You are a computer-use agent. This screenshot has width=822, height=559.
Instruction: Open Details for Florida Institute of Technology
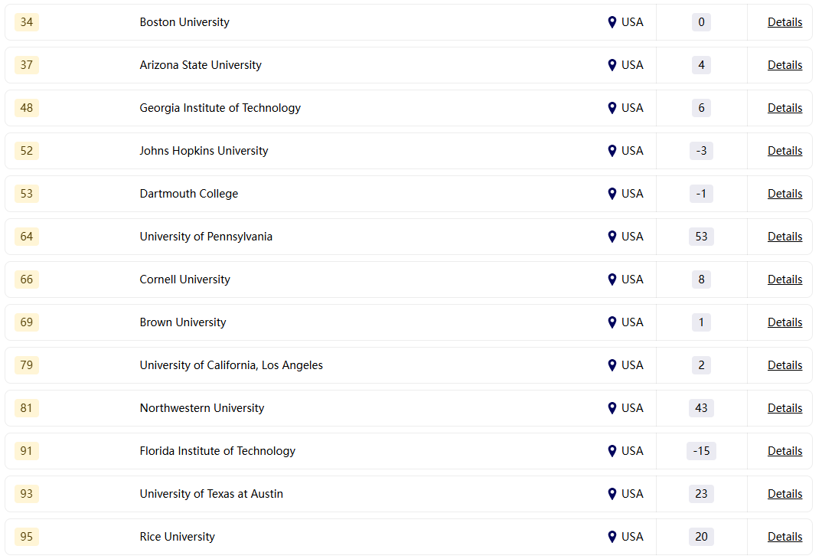point(784,451)
